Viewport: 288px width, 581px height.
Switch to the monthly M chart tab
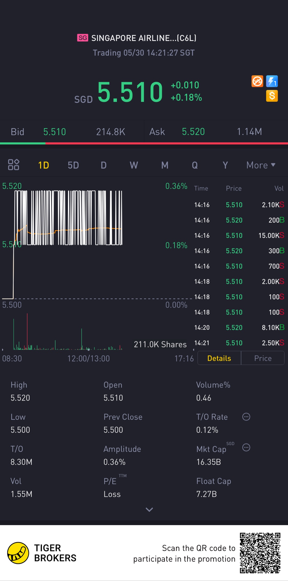[165, 165]
